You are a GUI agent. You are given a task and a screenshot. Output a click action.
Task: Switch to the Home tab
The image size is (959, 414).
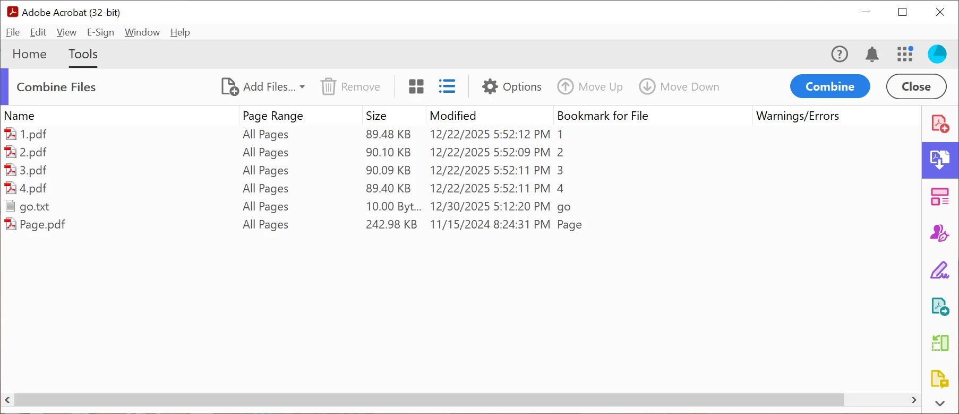point(30,54)
